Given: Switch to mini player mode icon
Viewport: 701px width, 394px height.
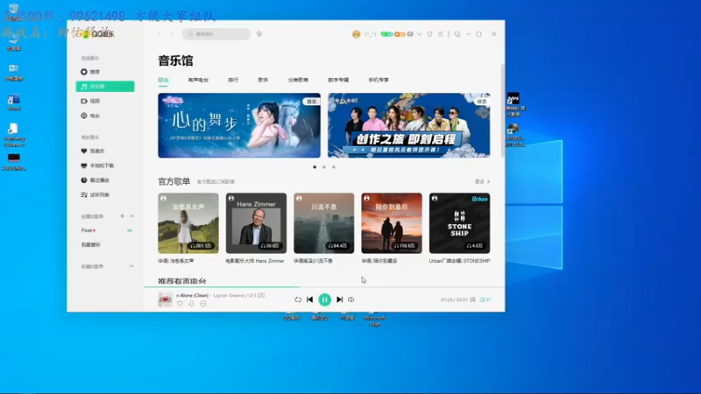Looking at the screenshot, I should point(457,34).
